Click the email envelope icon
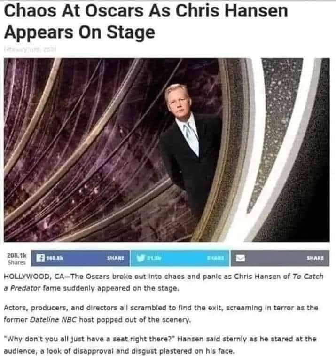Image resolution: width=336 pixels, height=356 pixels. (241, 258)
